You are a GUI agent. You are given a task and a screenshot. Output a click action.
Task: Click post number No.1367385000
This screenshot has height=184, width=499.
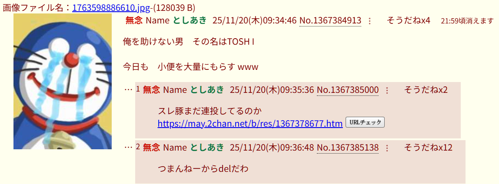pos(348,90)
